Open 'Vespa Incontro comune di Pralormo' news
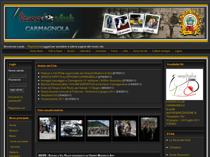 pyautogui.click(x=78, y=92)
